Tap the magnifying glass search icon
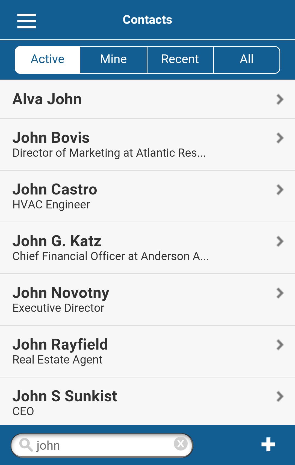Image resolution: width=295 pixels, height=465 pixels. (26, 445)
